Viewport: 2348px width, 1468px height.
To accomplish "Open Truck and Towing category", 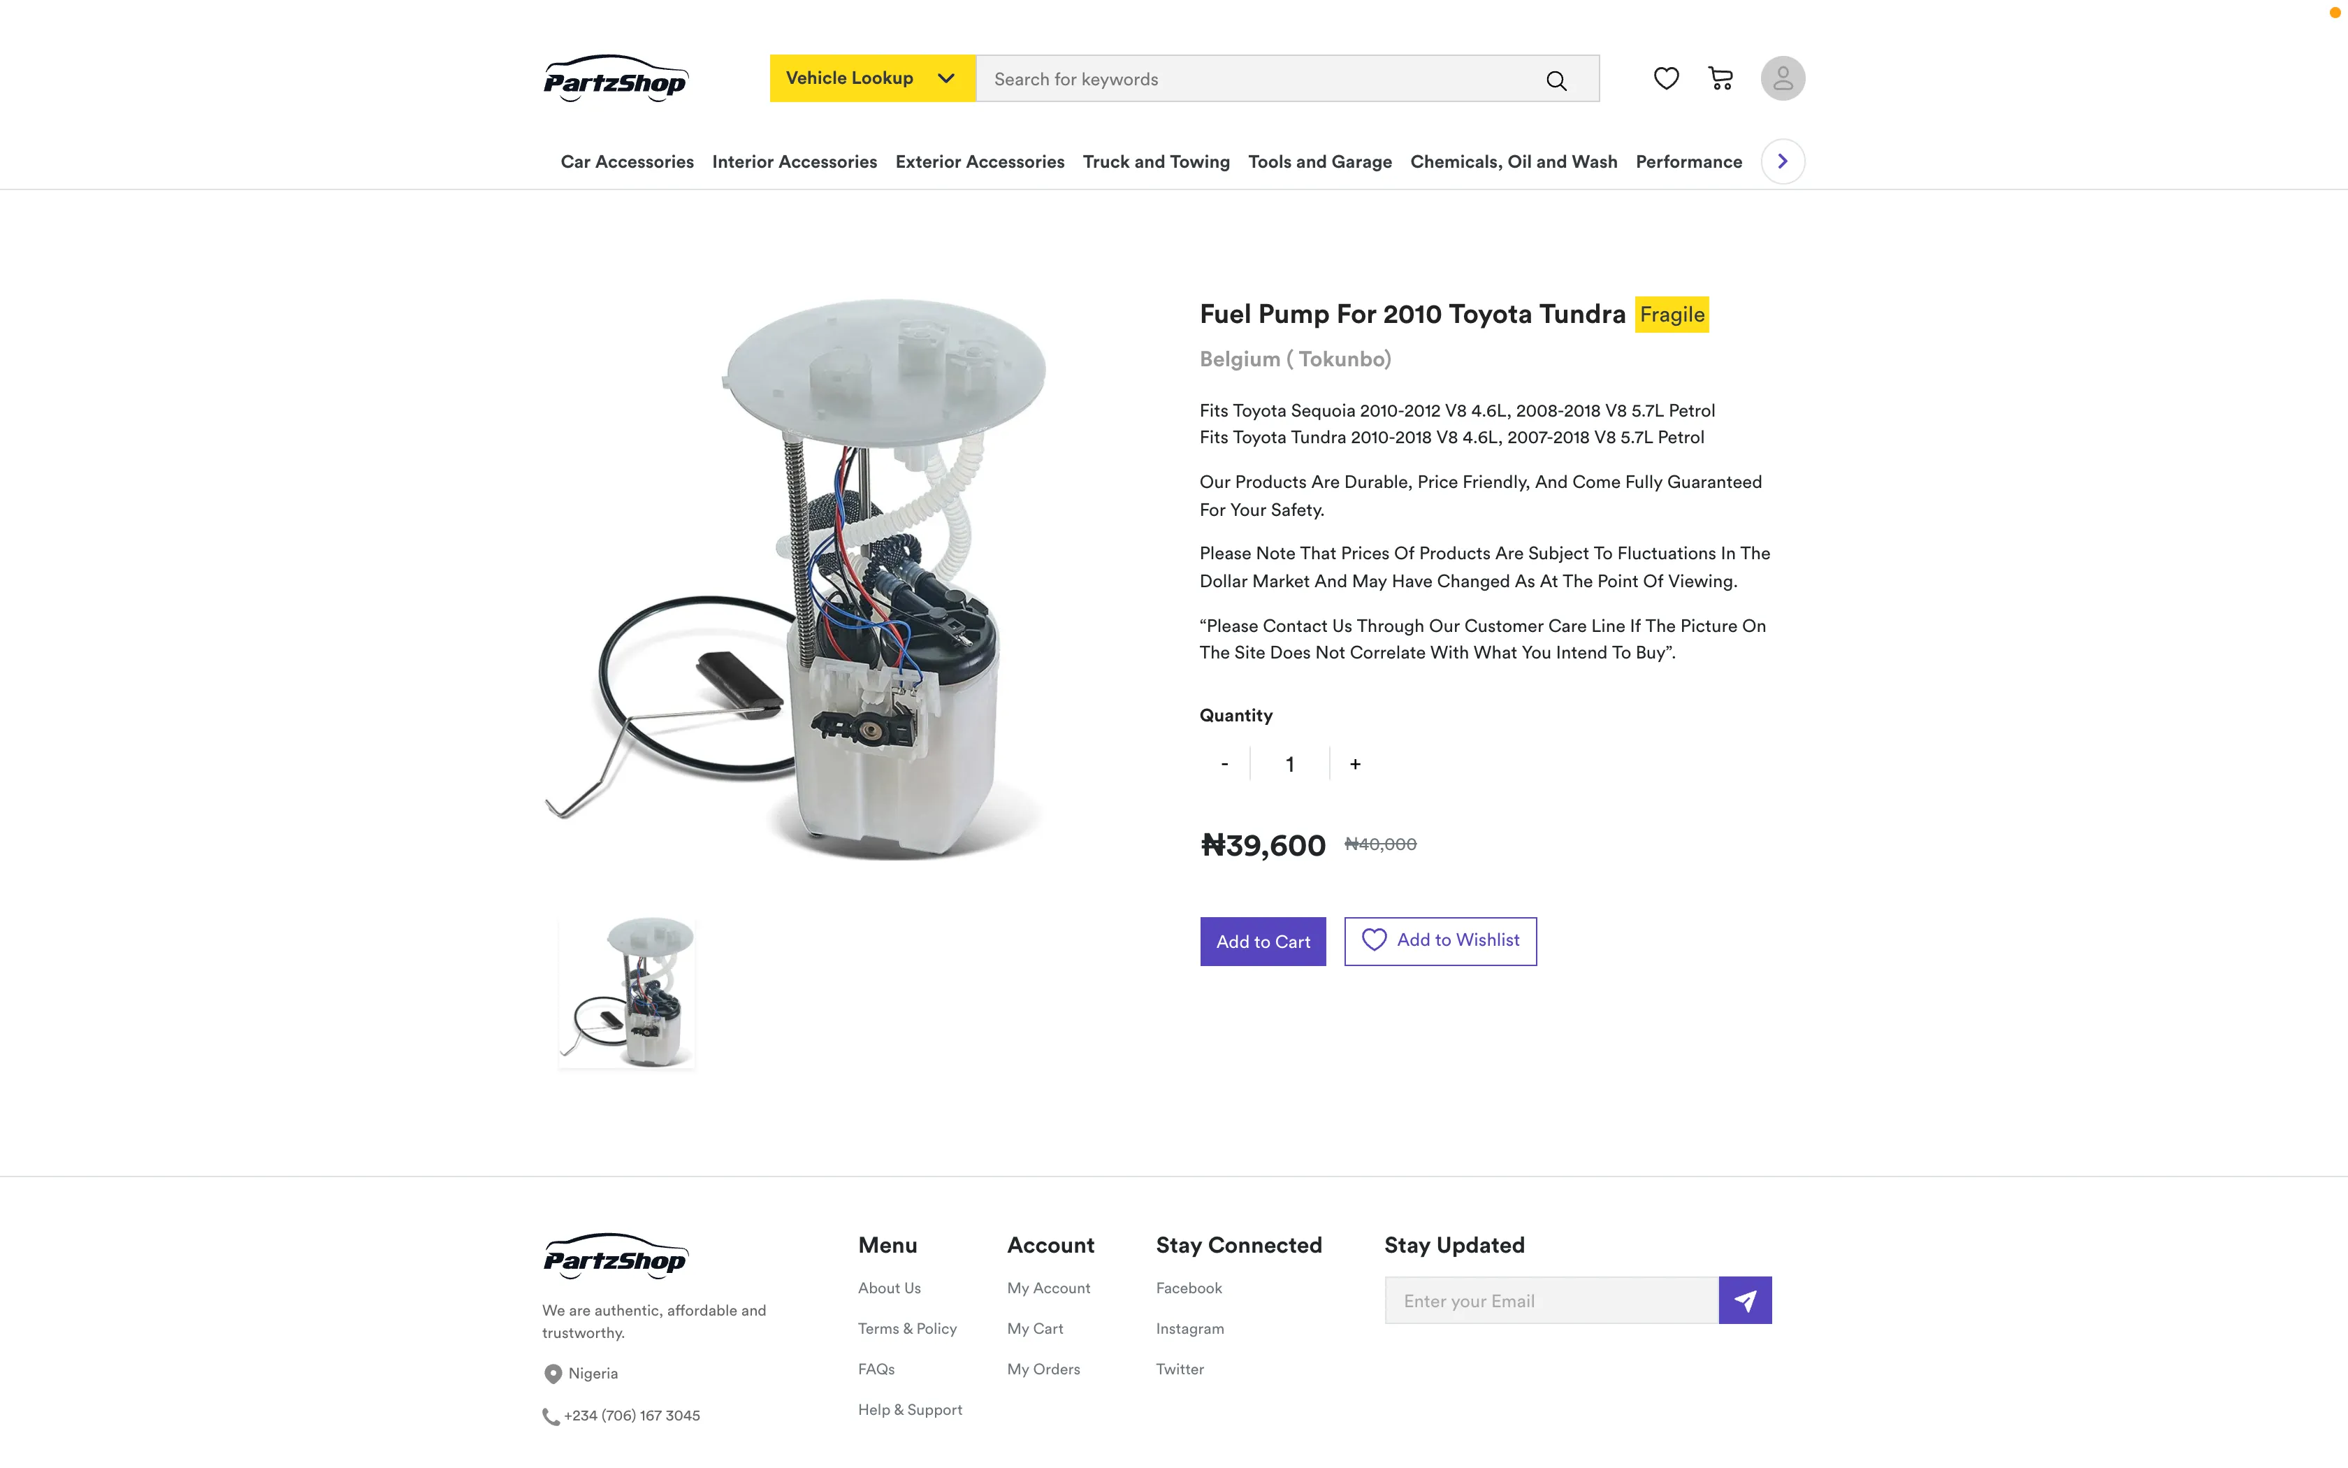I will tap(1156, 162).
